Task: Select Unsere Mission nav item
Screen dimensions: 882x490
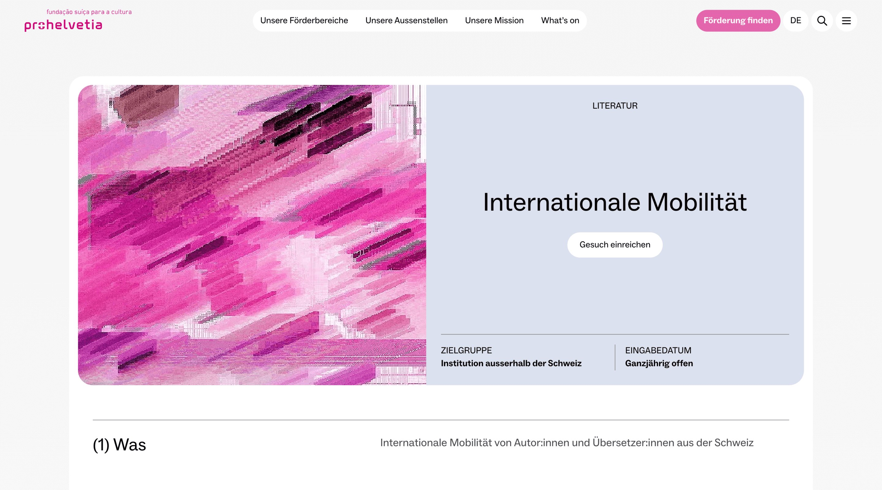Action: point(494,21)
